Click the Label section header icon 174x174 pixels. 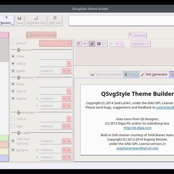click(19, 133)
